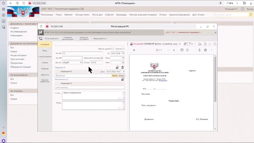Click the Содерж. text area
254x143 pixels.
pyautogui.click(x=94, y=95)
